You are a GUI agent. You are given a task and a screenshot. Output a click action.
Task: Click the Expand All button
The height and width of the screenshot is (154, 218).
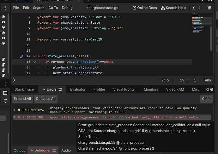(22, 99)
